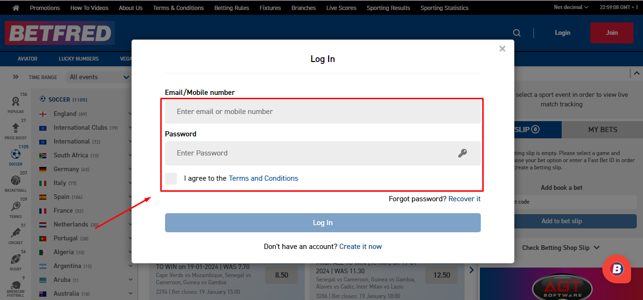Screen dimensions: 643x300
Task: Click the search magnifier icon
Action: tap(517, 33)
